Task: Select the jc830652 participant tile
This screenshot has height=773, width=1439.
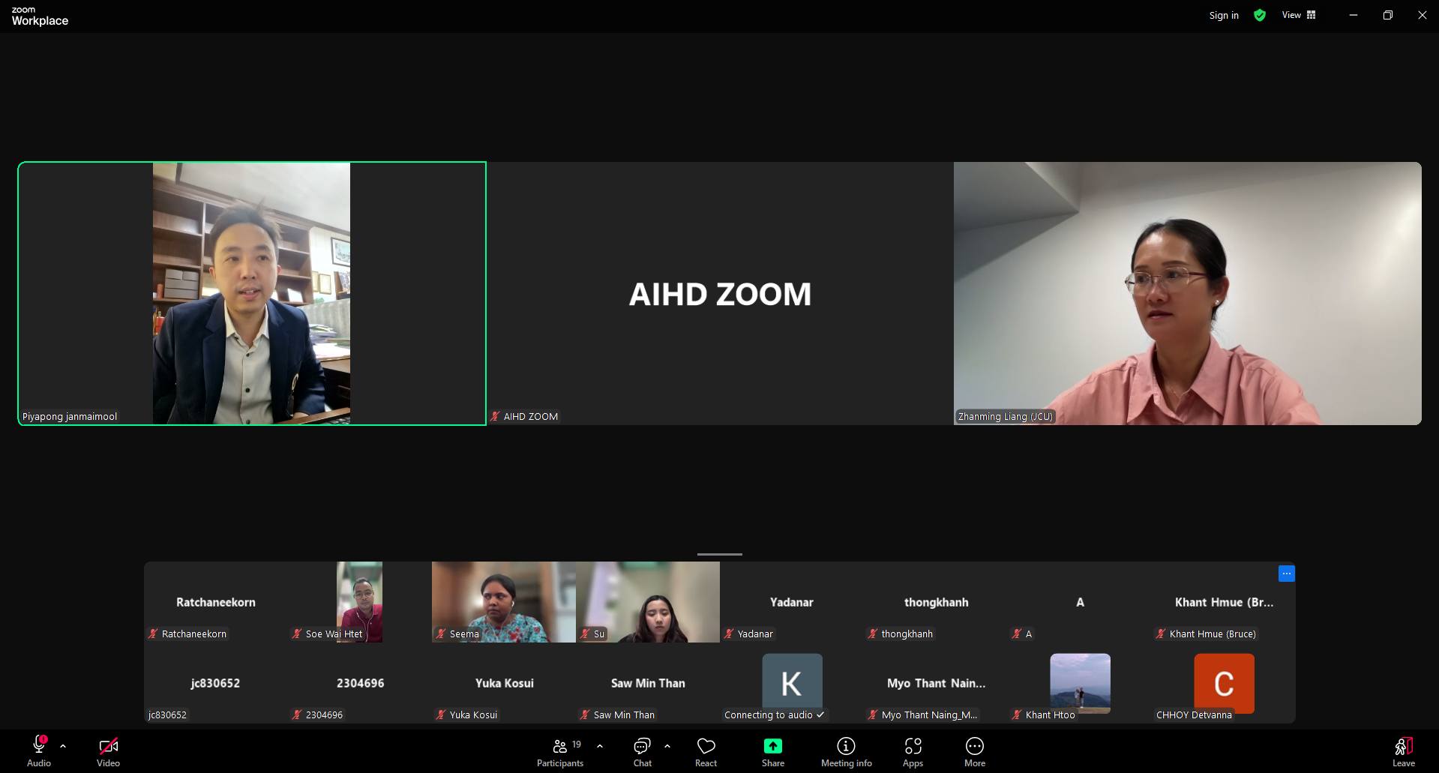Action: pyautogui.click(x=216, y=683)
